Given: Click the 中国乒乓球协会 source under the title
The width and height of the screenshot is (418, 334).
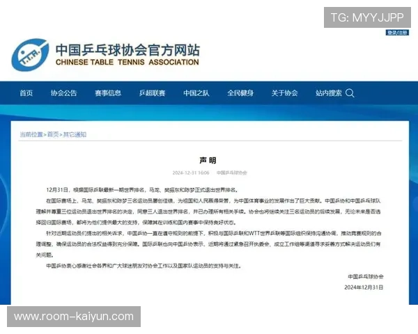Looking at the screenshot, I should pyautogui.click(x=232, y=173).
